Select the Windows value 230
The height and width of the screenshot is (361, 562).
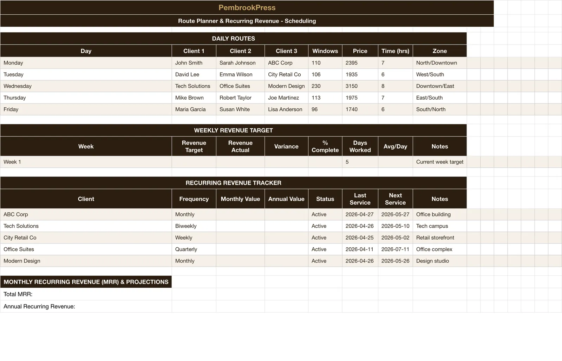click(x=325, y=86)
